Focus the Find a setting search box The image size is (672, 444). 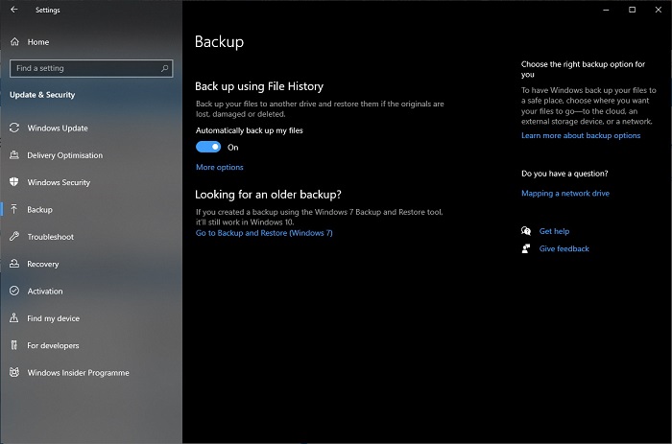point(84,69)
